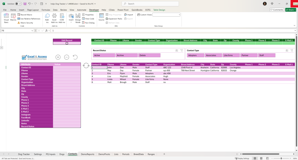Click the Macros icon
This screenshot has width=298, height=160.
(x=13, y=17)
